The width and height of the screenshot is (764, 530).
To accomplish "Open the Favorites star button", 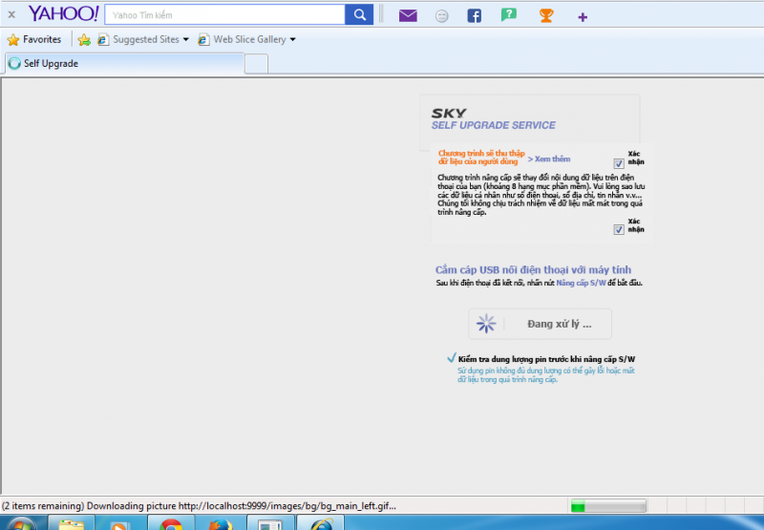I will tap(34, 39).
